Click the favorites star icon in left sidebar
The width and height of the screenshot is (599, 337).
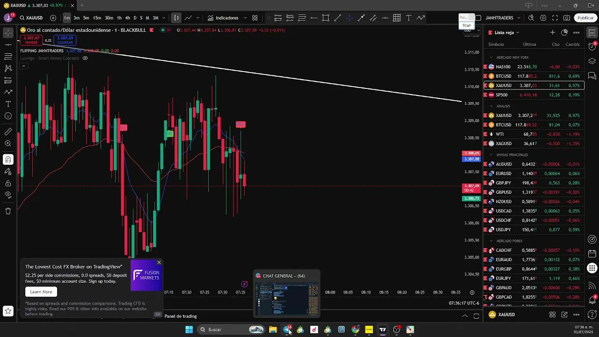(x=8, y=311)
